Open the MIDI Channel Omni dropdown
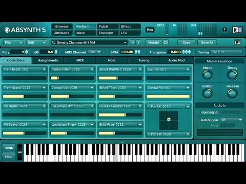This screenshot has height=184, width=246. click(x=94, y=52)
